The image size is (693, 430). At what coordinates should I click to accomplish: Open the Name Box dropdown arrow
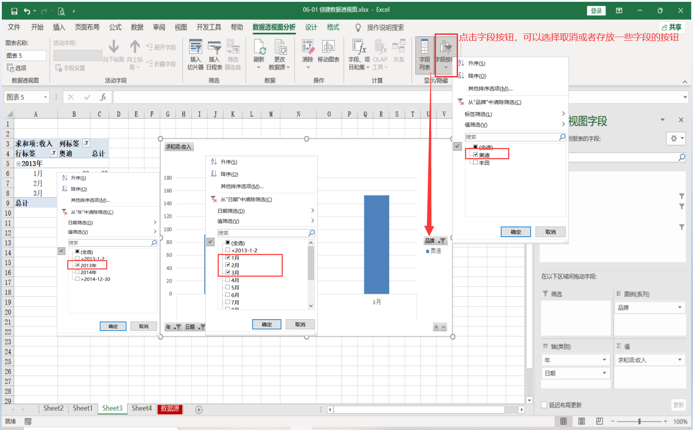coord(45,97)
